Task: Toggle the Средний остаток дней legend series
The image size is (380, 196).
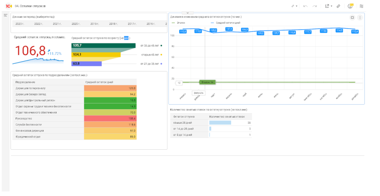Action: 225,23
